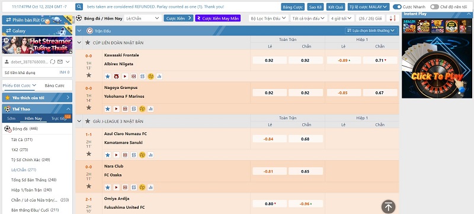Switch to the Trực tiếp live tab
Viewport: 474px width, 214px height.
coord(59,119)
